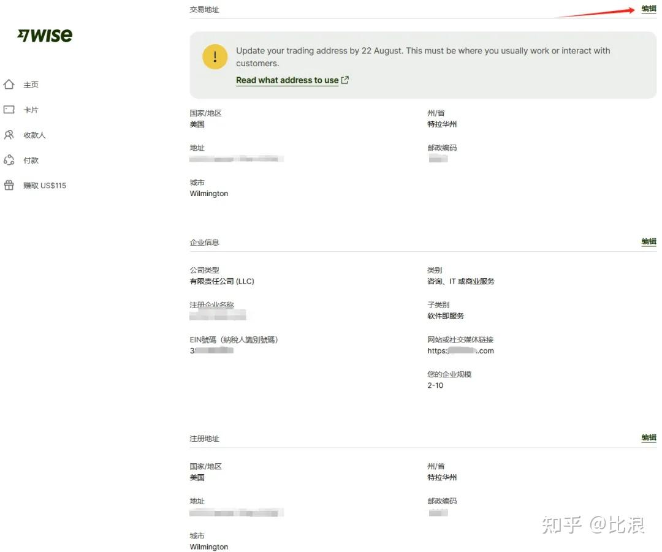662x552 pixels.
Task: Click the people icon beside 收款人
Action: pos(9,135)
